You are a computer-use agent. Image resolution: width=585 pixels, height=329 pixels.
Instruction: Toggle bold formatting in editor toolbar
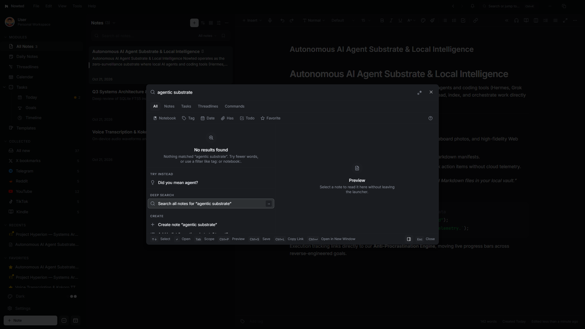coord(382,20)
